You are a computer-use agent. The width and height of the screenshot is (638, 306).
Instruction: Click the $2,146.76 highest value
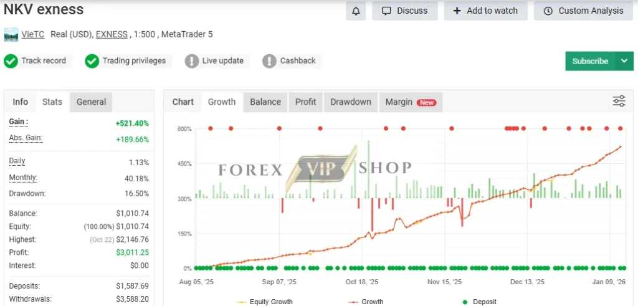(x=132, y=240)
